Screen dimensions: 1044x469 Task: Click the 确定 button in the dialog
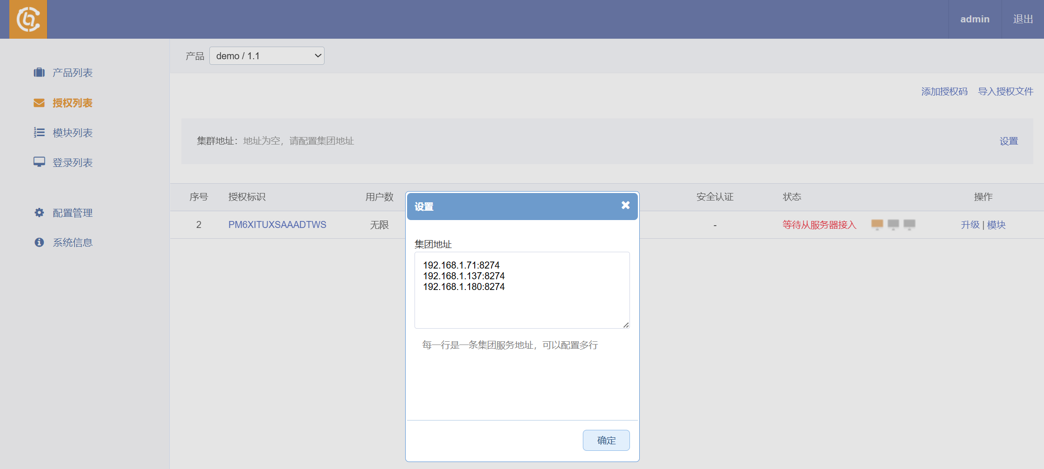coord(606,440)
